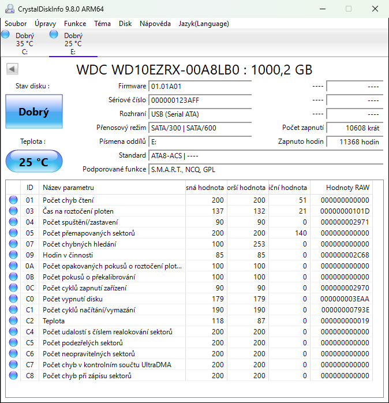The width and height of the screenshot is (389, 403).
Task: Click threshold value 140 in row 05
Action: tap(301, 233)
